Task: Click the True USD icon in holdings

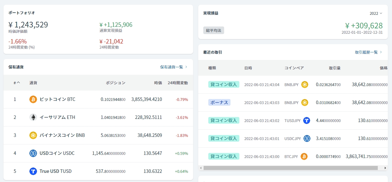Action: coord(33,171)
